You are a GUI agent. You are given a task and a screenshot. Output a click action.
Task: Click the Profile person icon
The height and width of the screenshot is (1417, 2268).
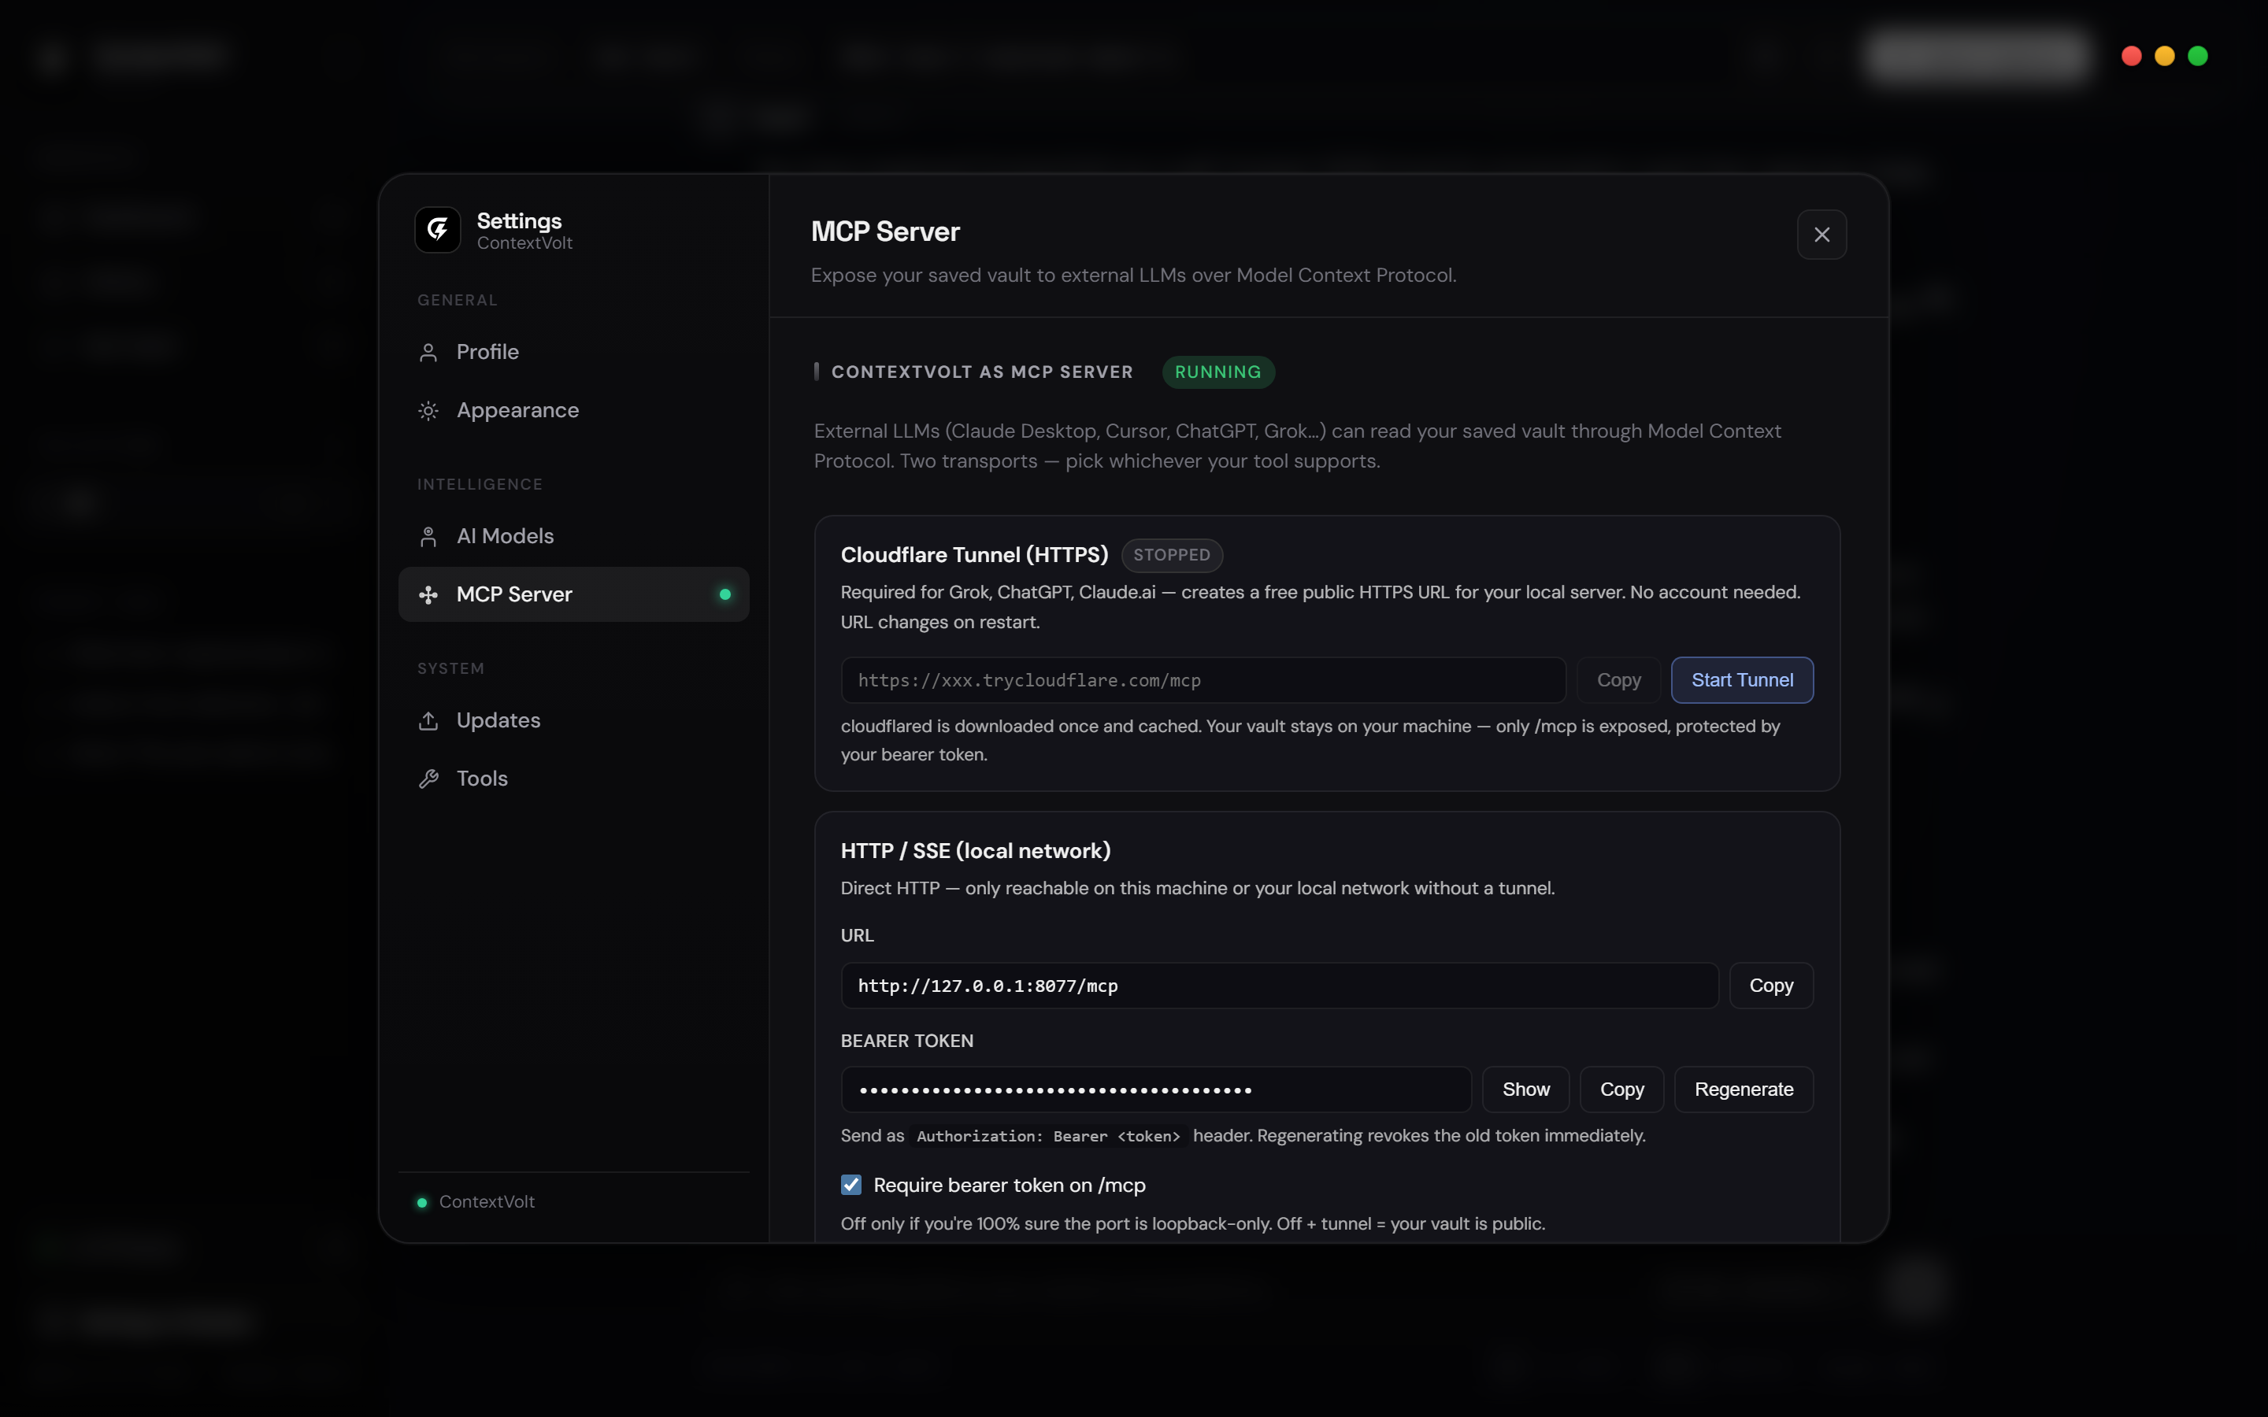(x=428, y=353)
